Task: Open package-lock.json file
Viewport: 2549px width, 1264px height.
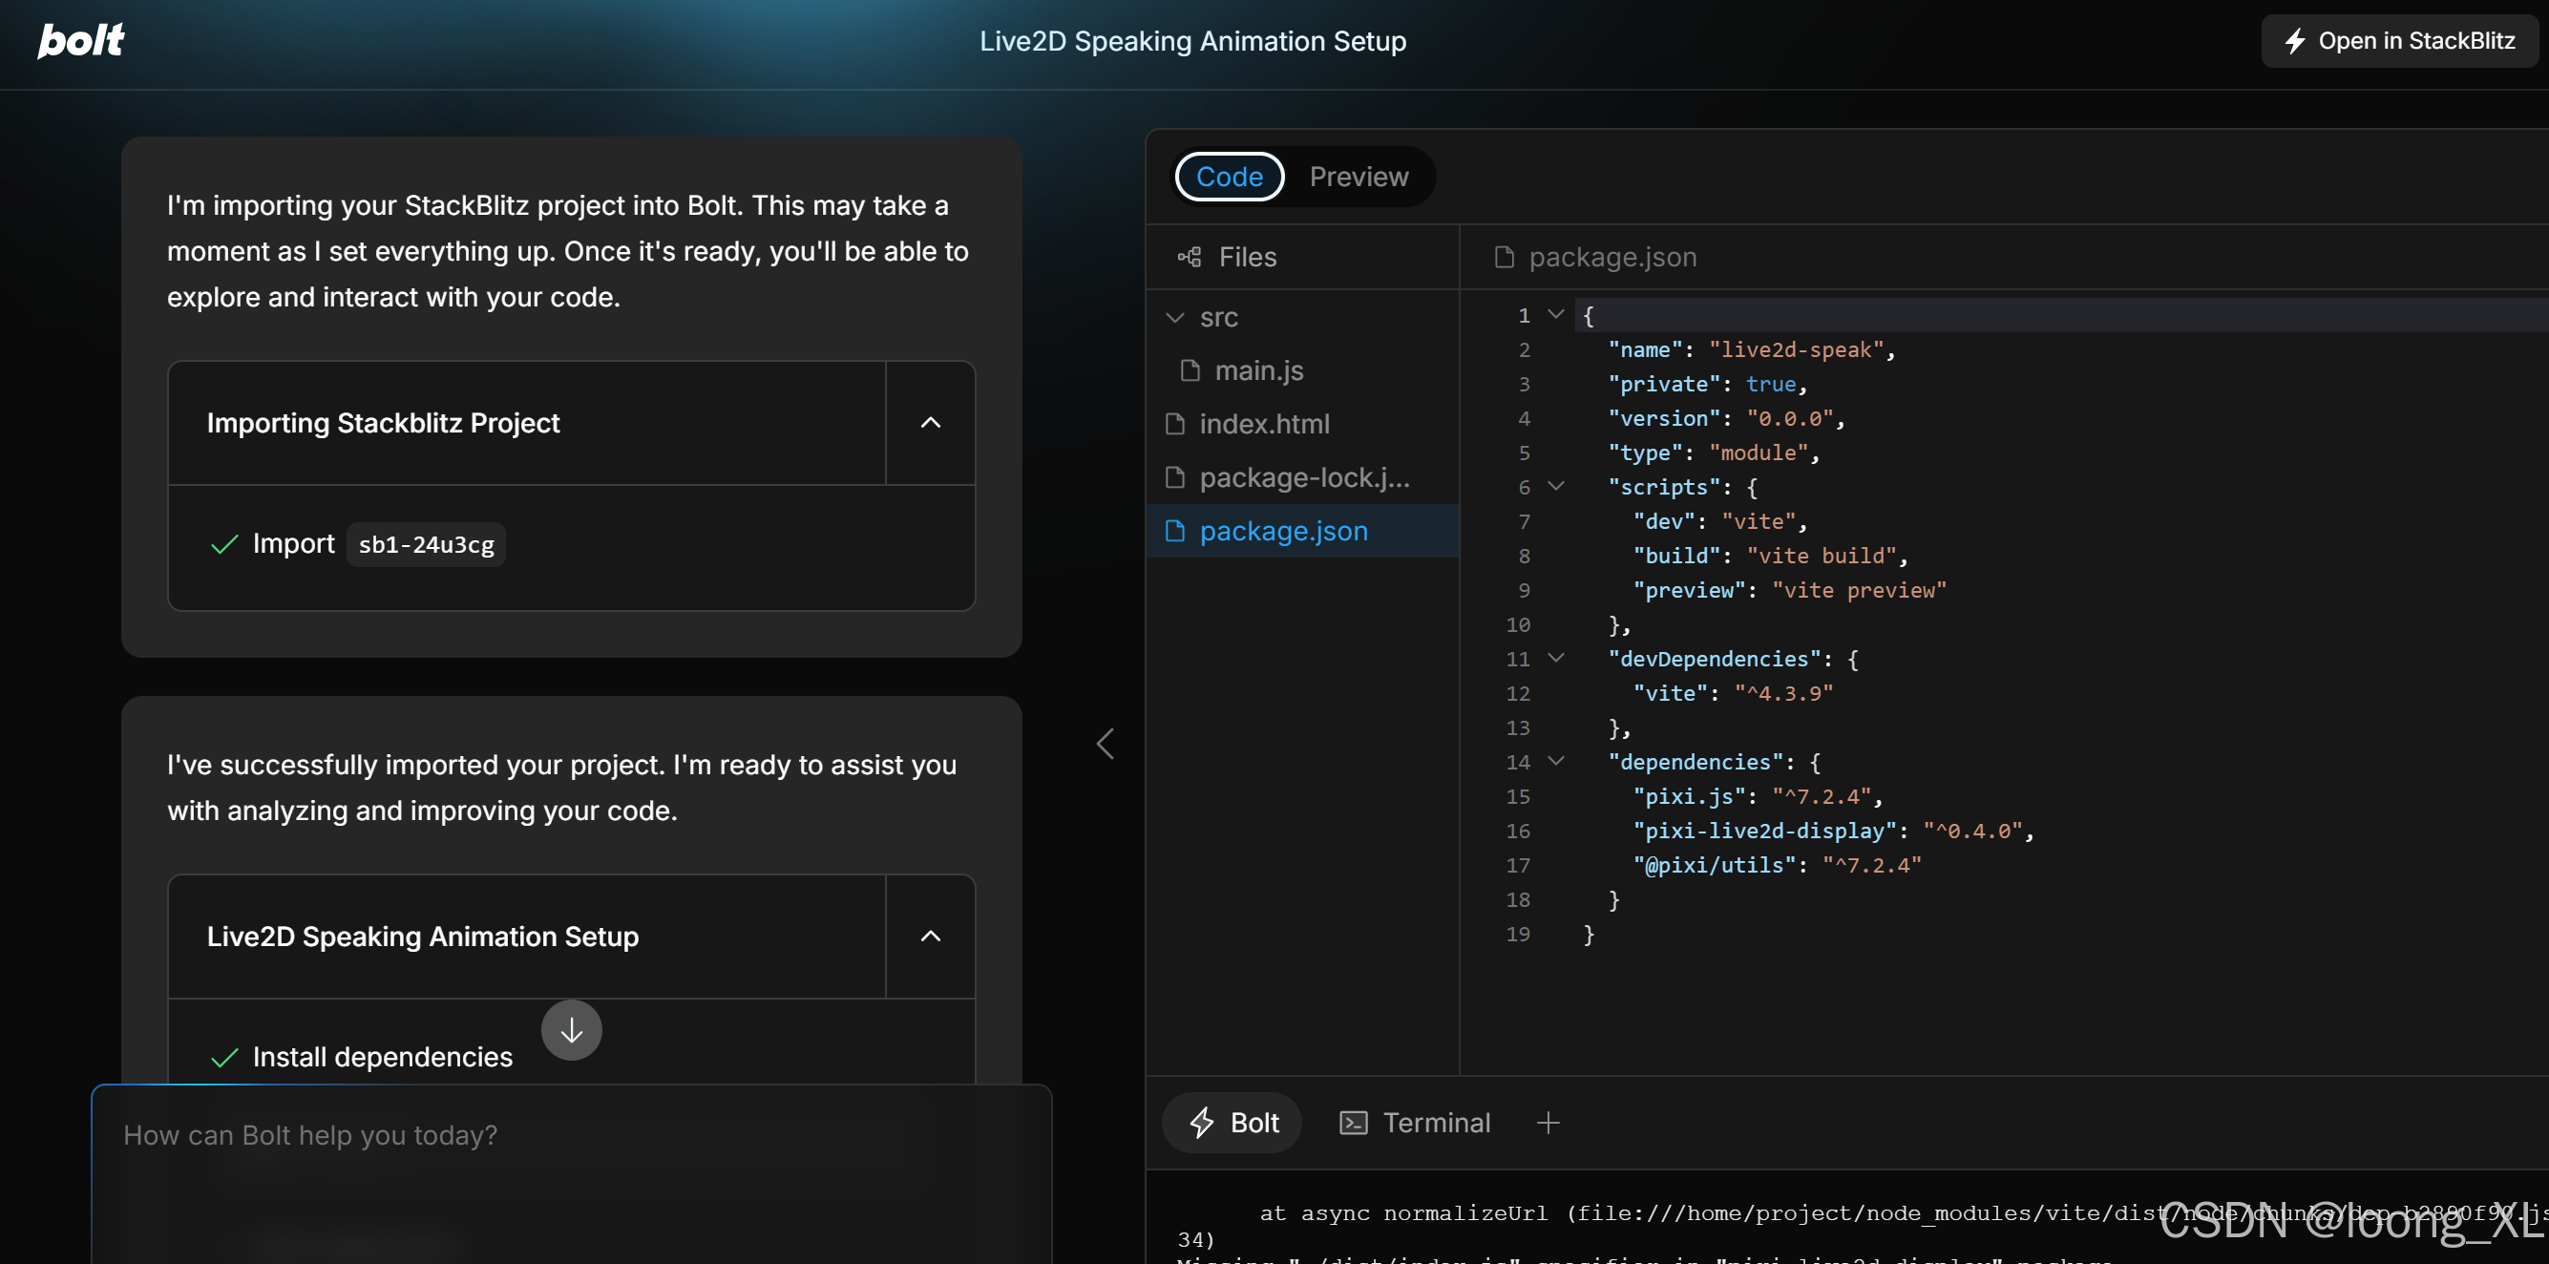Action: click(x=1302, y=478)
